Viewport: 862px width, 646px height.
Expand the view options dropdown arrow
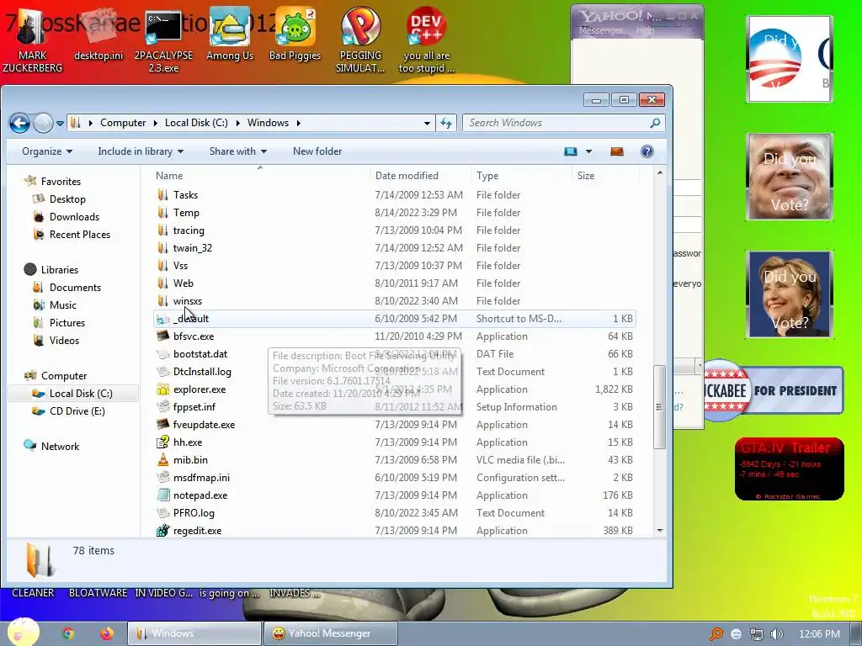588,151
